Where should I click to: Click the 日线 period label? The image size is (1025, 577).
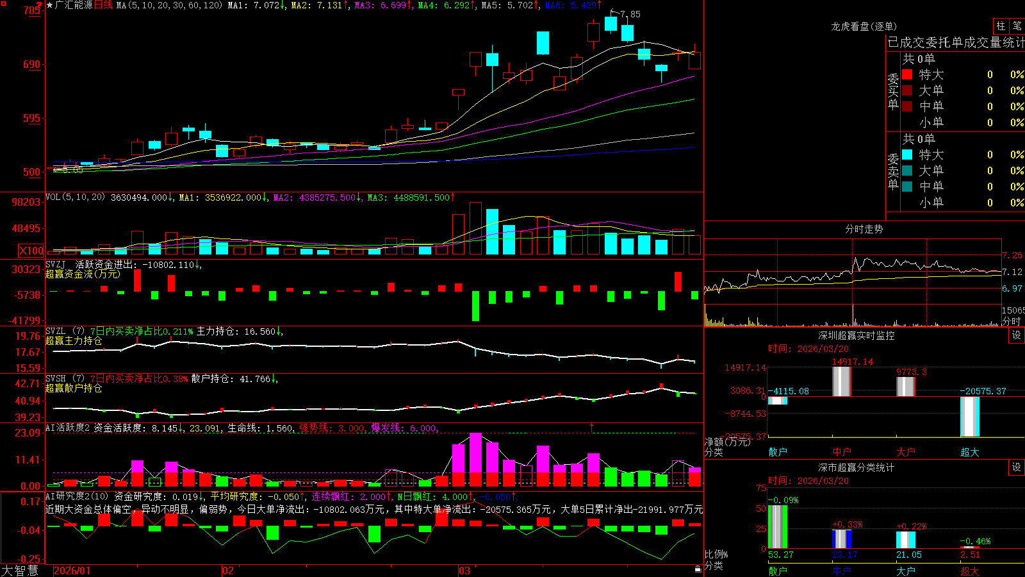(104, 5)
